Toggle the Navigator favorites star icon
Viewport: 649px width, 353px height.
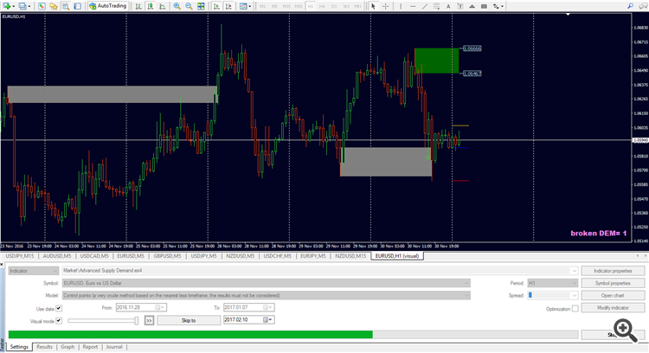[54, 6]
